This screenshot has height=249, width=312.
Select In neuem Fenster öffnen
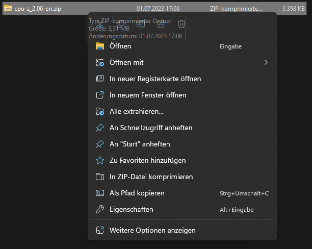148,95
